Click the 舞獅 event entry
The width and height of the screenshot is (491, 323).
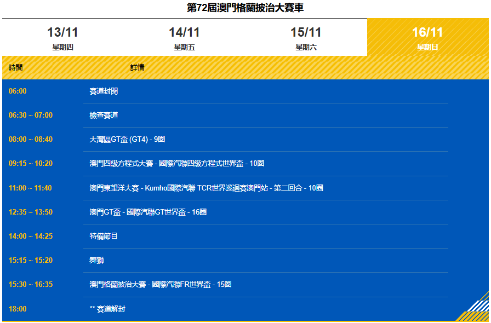click(96, 261)
